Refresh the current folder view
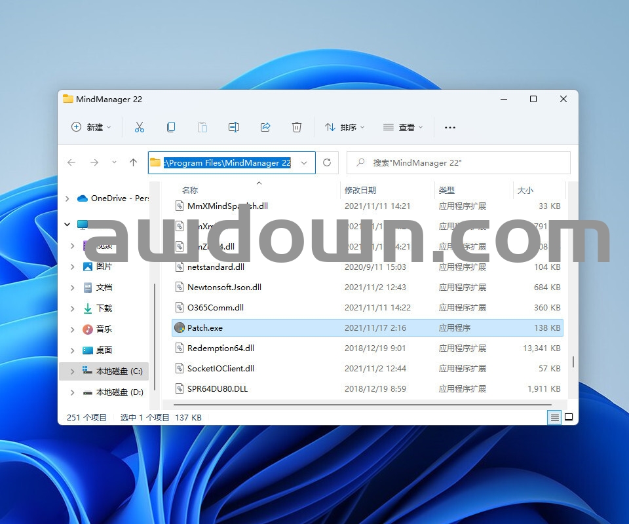The width and height of the screenshot is (629, 524). tap(327, 162)
